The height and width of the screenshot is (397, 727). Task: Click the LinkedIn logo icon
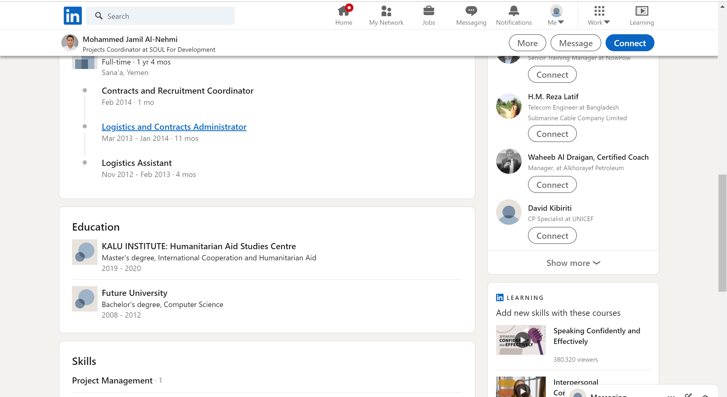pos(73,16)
